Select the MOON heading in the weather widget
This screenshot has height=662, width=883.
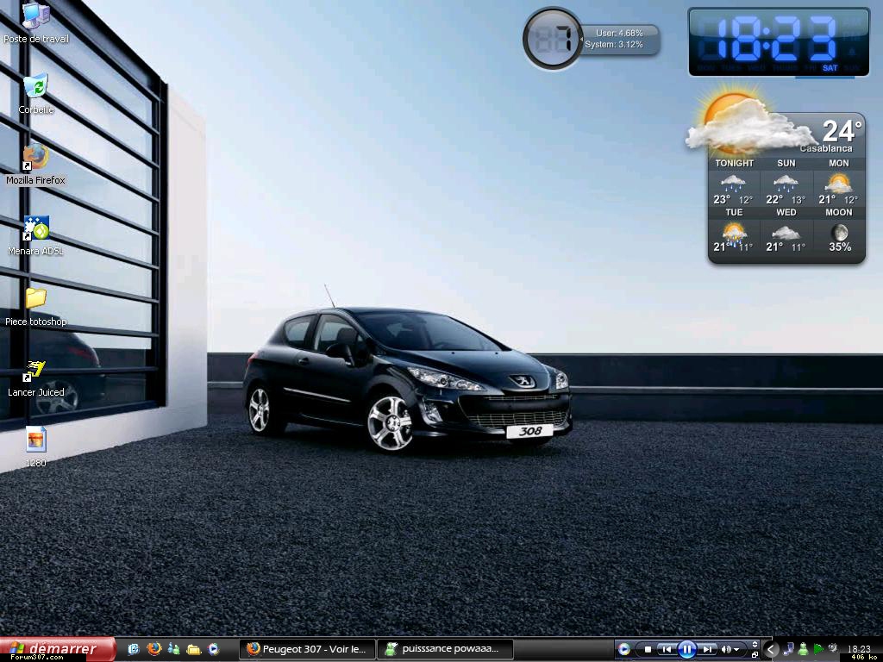[x=838, y=212]
